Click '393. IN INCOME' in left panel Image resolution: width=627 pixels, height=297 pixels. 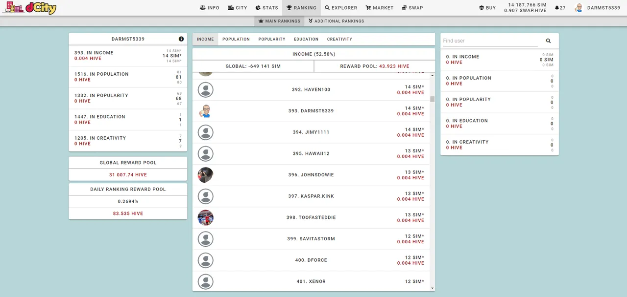click(x=94, y=53)
